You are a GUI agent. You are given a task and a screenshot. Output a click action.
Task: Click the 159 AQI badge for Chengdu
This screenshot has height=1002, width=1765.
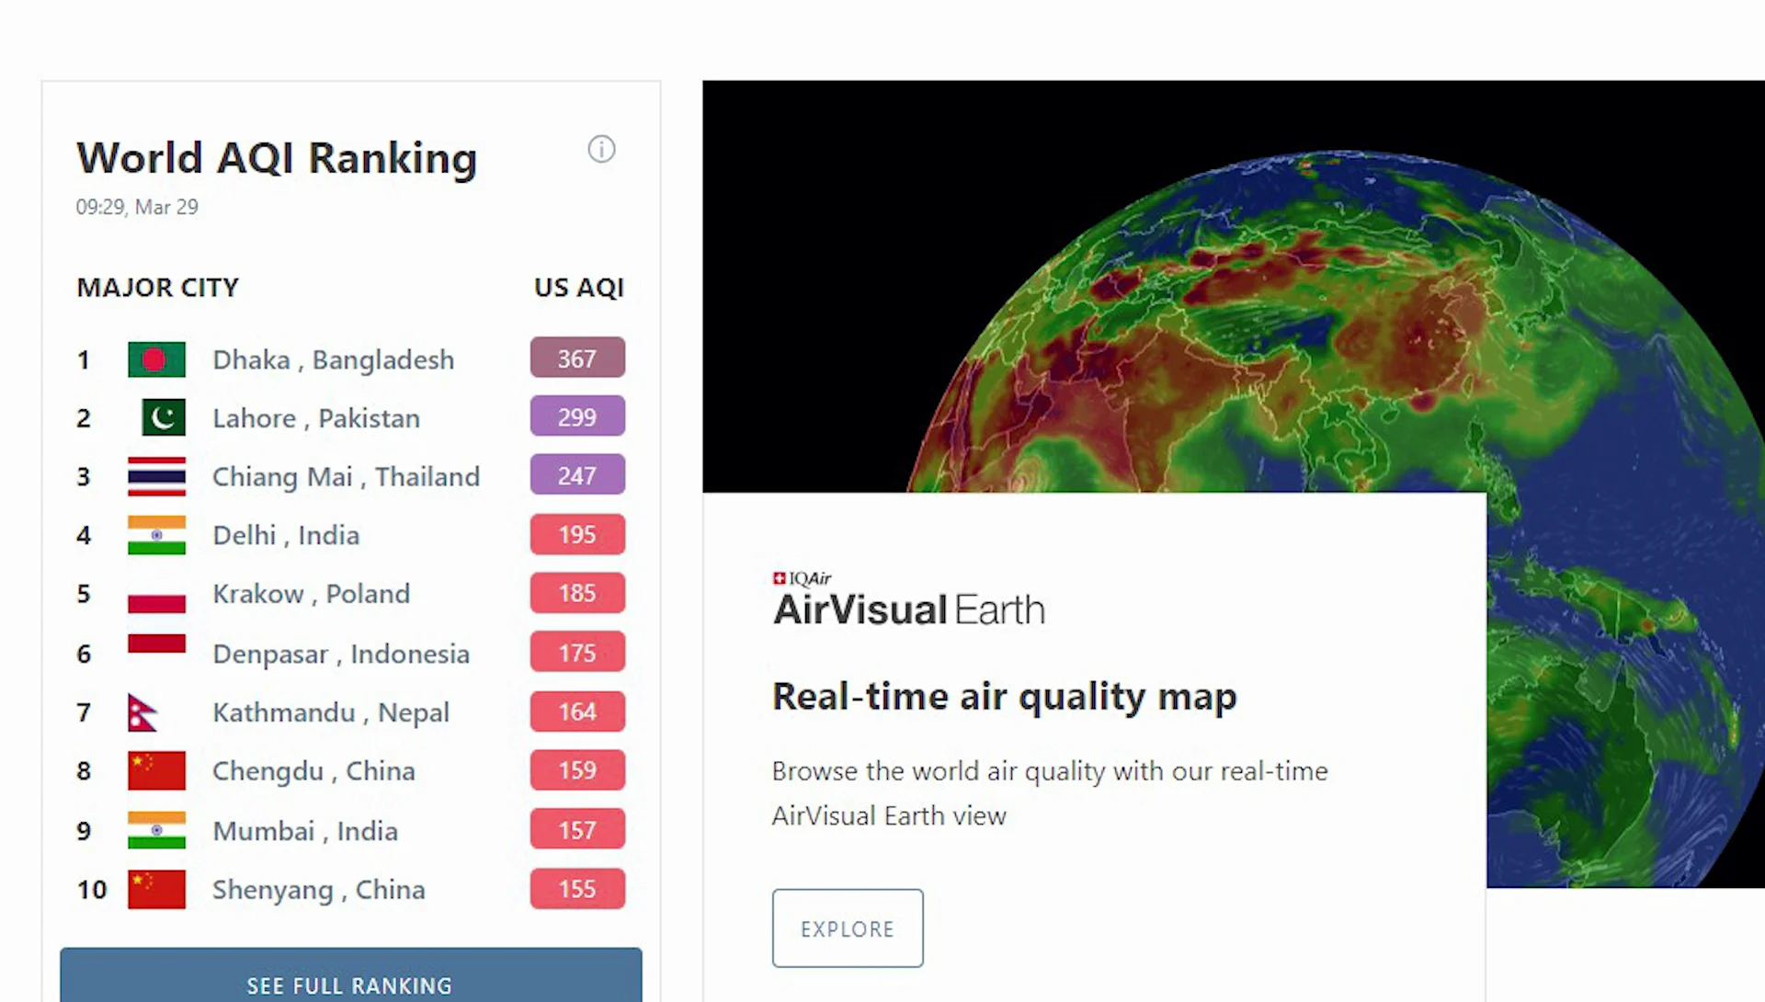(x=577, y=770)
